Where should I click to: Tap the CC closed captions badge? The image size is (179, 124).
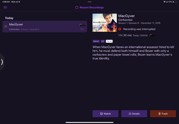[x=103, y=41]
